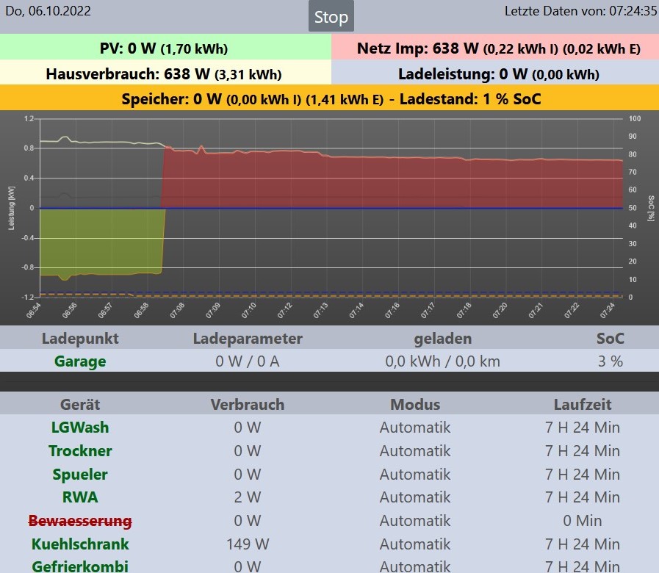659x573 pixels.
Task: Switch LGWash mode from Automatik
Action: 414,427
